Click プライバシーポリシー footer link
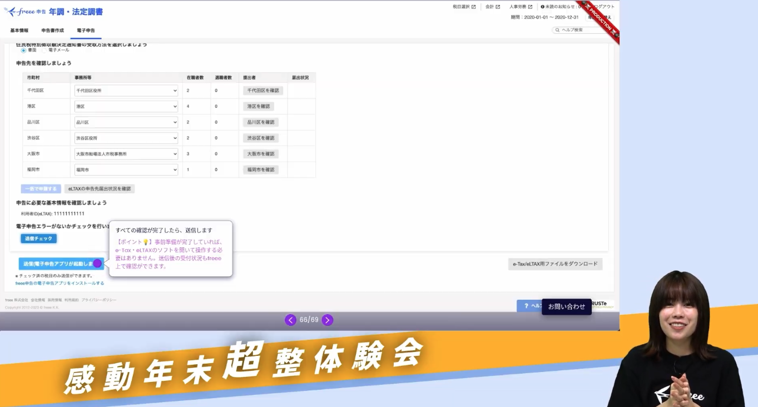Screen dimensions: 758x407 (x=99, y=300)
